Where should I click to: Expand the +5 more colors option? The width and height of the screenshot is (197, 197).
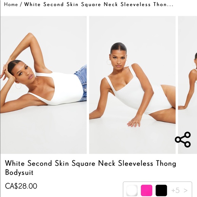point(176,190)
